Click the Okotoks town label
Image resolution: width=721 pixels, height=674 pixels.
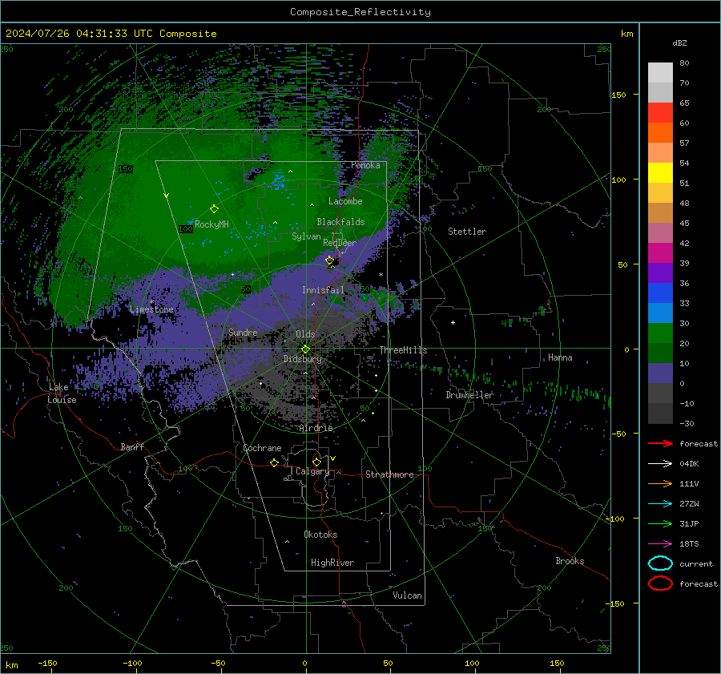[x=320, y=535]
